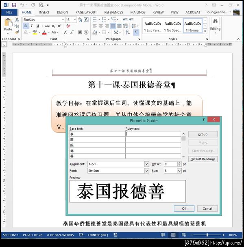Select the Format Painter brush

tap(17, 32)
